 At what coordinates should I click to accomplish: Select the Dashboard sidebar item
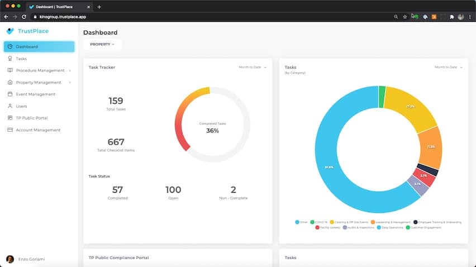[x=39, y=47]
